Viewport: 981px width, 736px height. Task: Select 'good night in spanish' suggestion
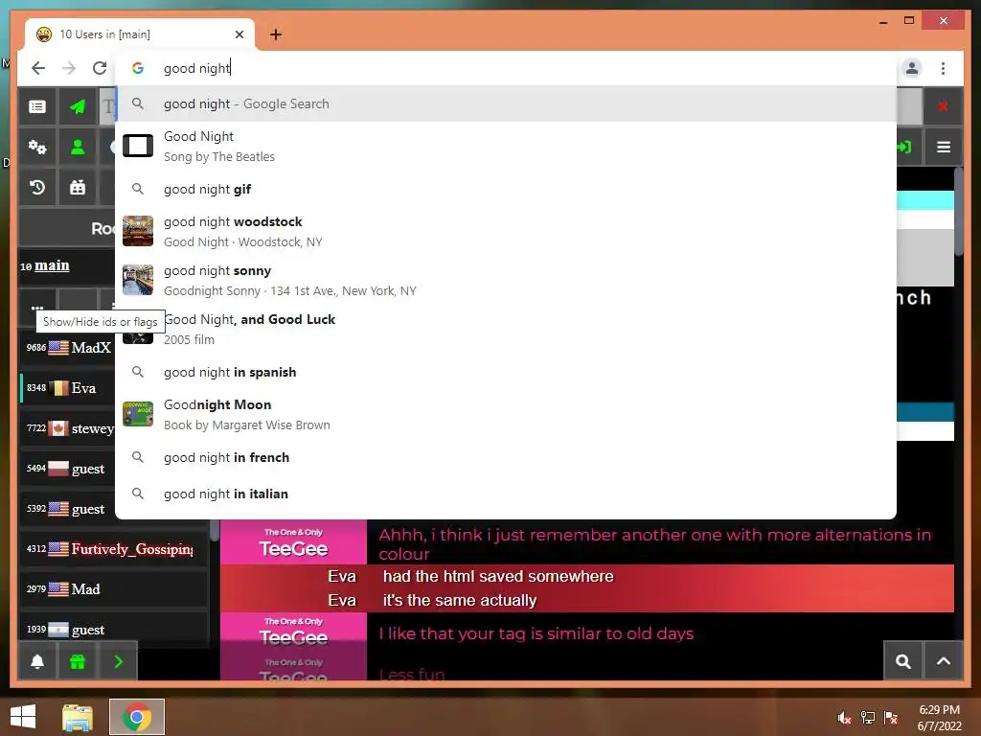pyautogui.click(x=506, y=372)
